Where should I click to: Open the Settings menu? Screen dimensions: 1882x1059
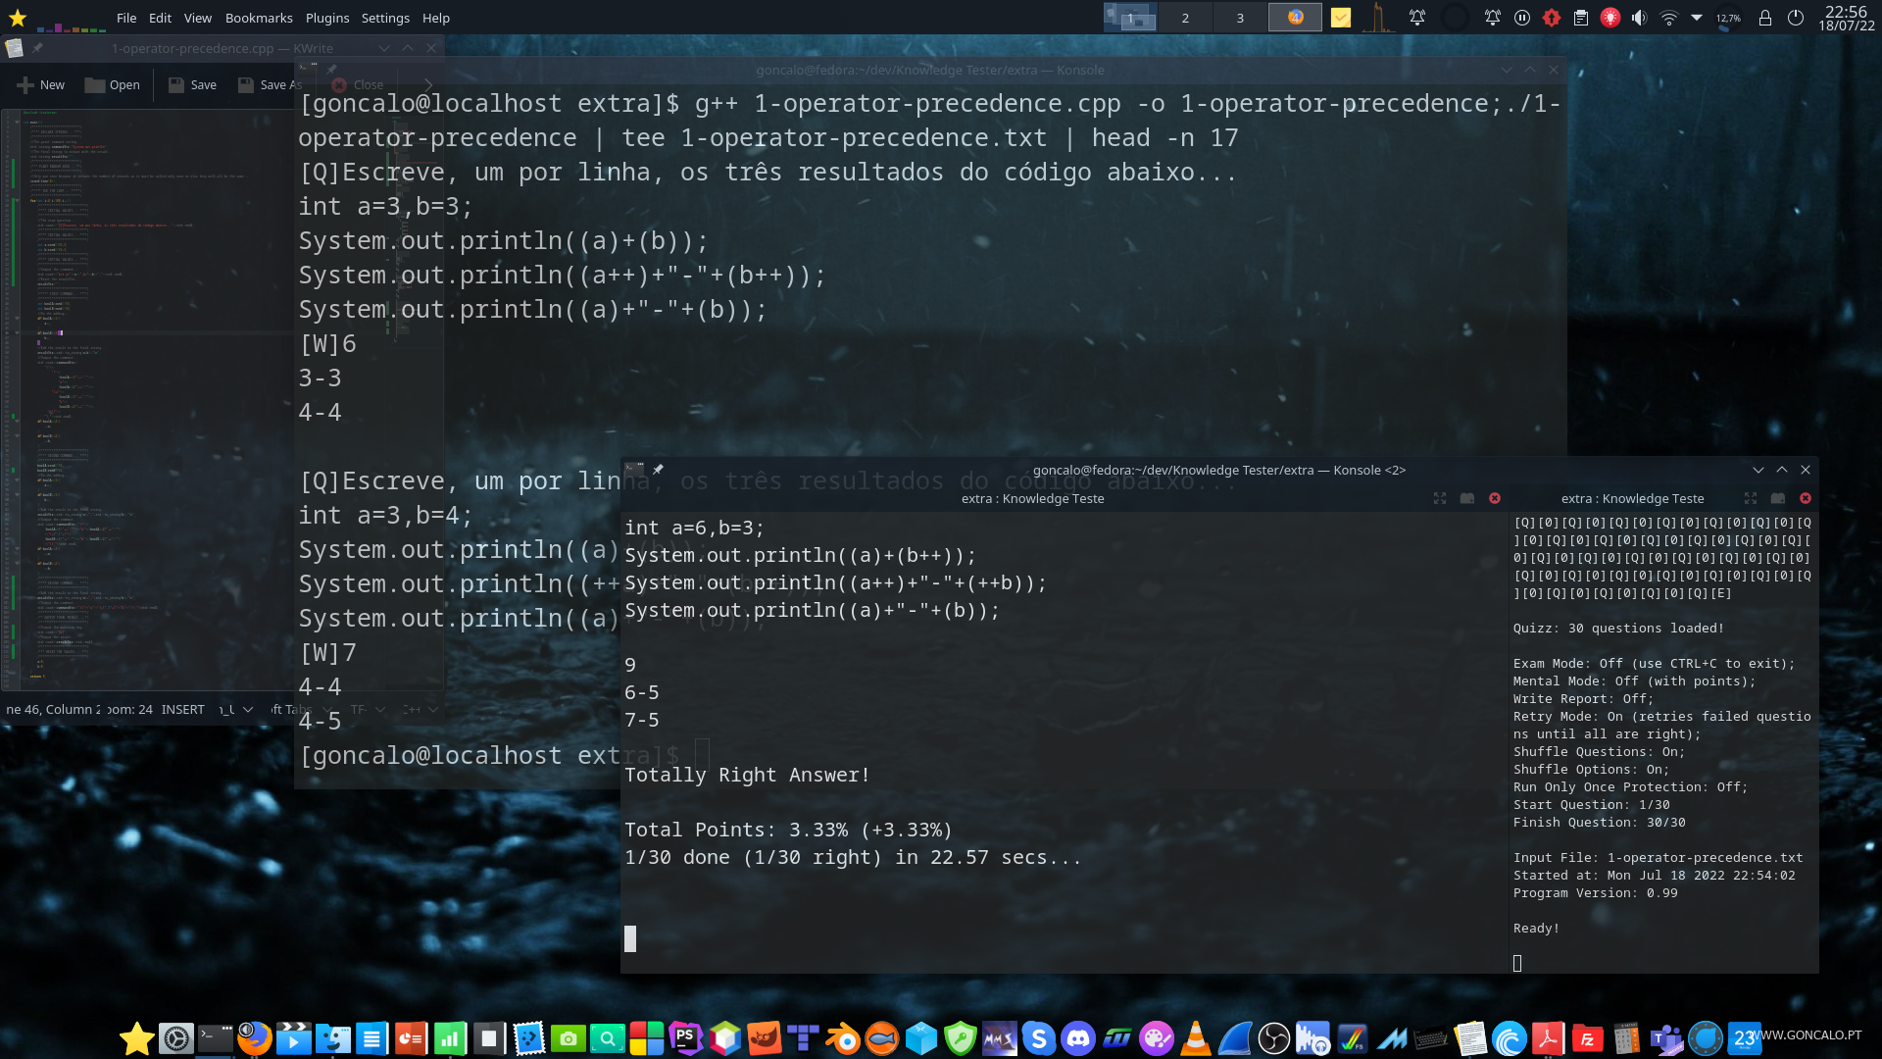(x=385, y=18)
